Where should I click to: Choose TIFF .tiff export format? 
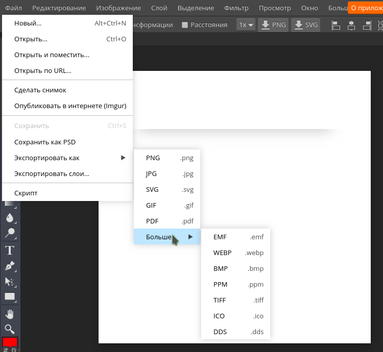236,300
